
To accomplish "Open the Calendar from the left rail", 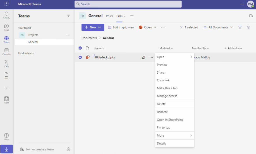I will (x=6, y=51).
